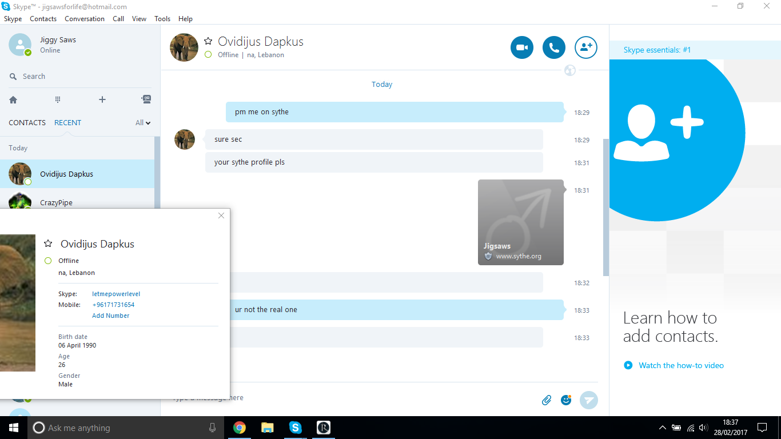Screen dimensions: 781x439
Task: Open the View menu
Action: (140, 19)
